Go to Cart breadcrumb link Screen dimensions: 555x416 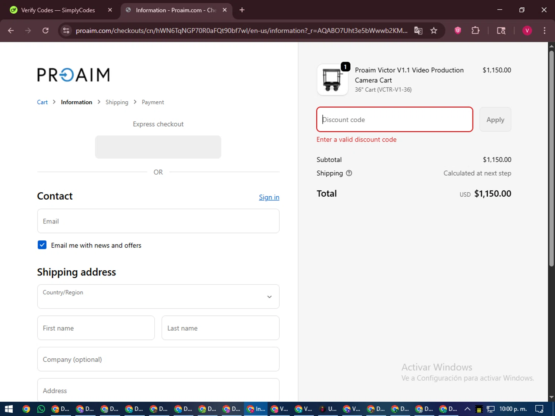pos(42,102)
